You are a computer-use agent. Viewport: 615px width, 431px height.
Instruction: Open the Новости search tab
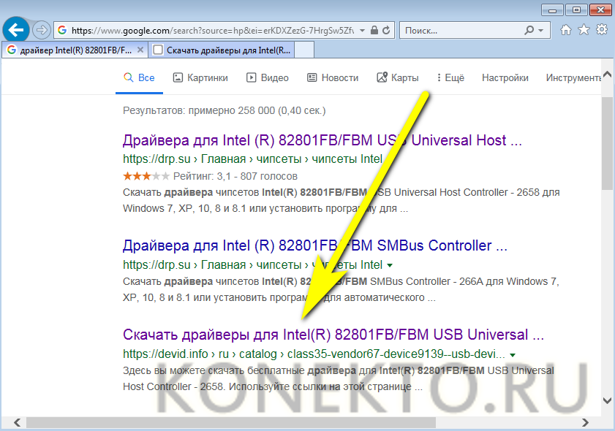point(333,77)
